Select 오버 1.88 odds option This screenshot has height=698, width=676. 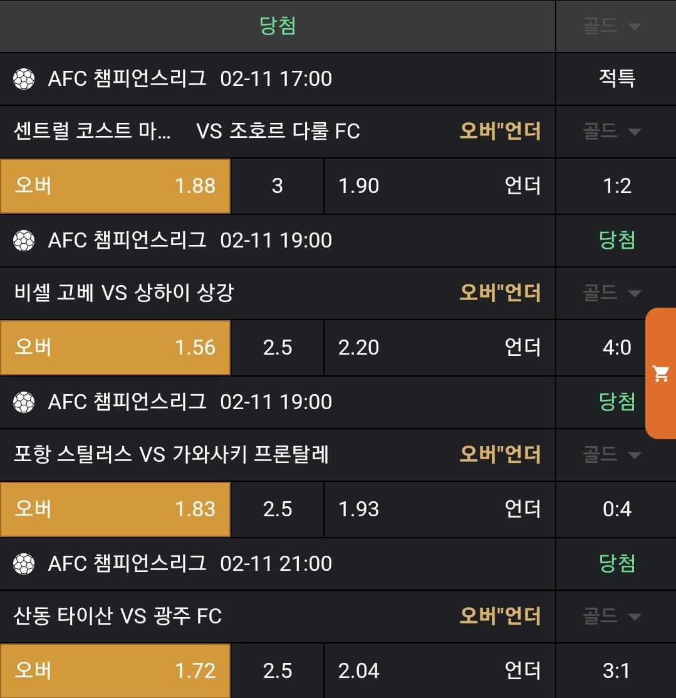coord(115,186)
